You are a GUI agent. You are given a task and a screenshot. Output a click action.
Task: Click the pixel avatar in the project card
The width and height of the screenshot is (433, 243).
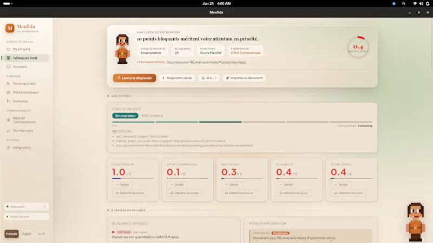[x=122, y=49]
